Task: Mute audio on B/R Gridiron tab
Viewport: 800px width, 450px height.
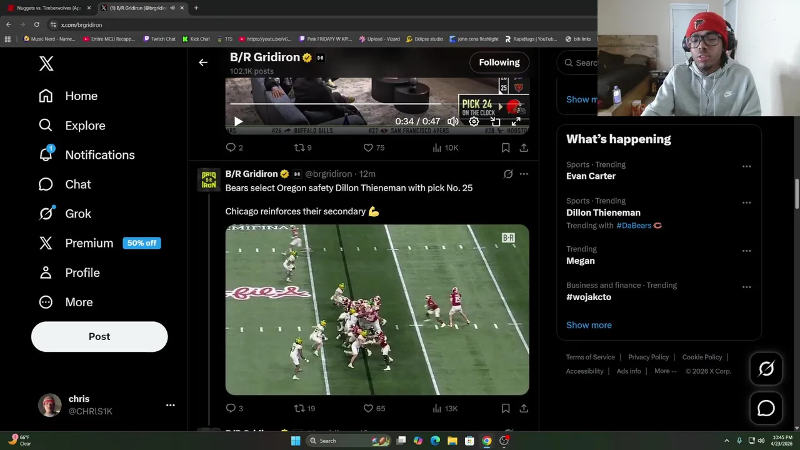Action: coord(172,7)
